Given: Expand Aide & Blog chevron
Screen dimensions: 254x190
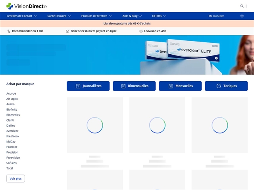Looking at the screenshot, I should coord(140,16).
